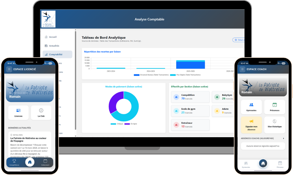Toggle the Chèque legend swatch
The height and width of the screenshot is (175, 293).
[113, 124]
